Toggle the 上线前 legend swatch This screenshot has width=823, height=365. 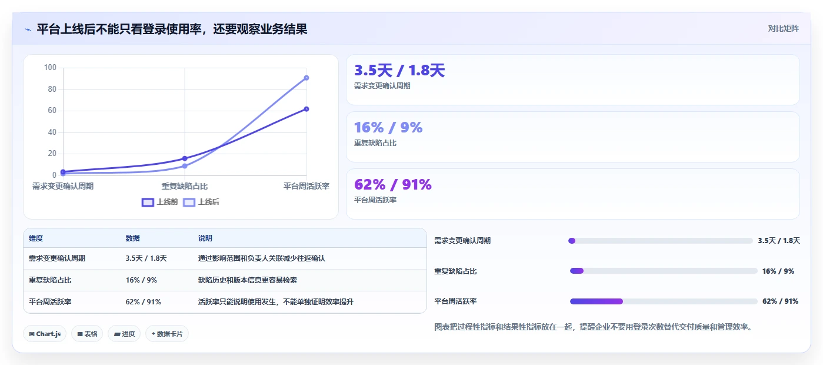[x=147, y=202]
